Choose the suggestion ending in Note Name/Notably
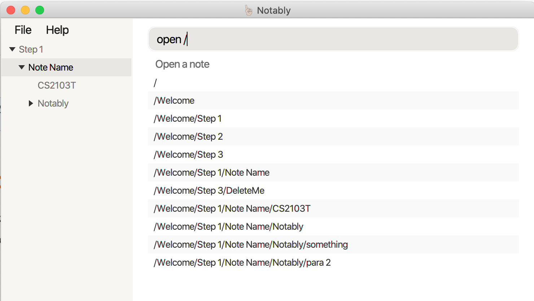 [333, 226]
